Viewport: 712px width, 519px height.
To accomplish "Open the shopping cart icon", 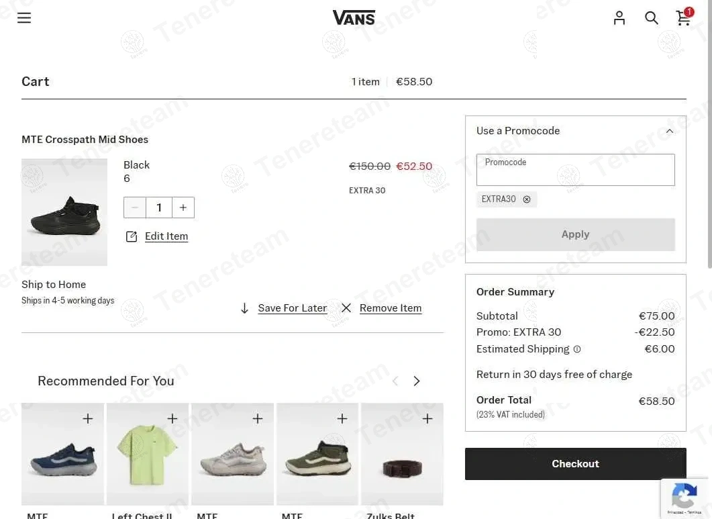I will (x=683, y=17).
